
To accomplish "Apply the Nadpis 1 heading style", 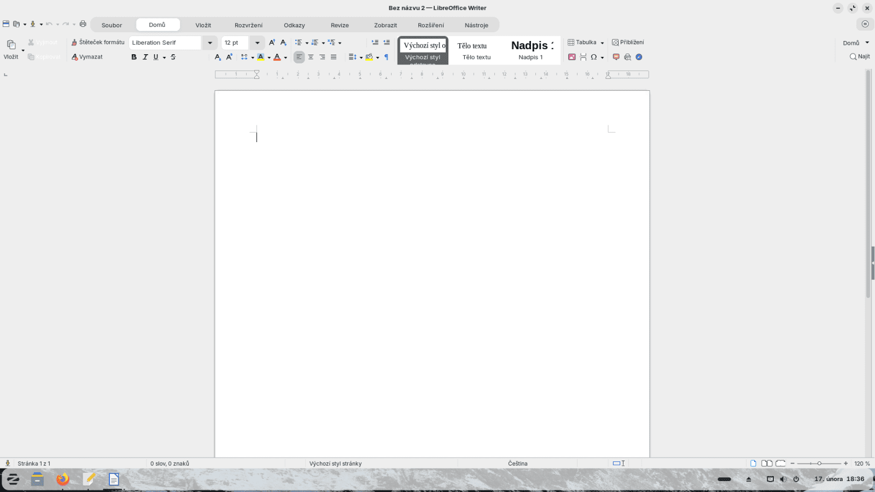I will 532,51.
